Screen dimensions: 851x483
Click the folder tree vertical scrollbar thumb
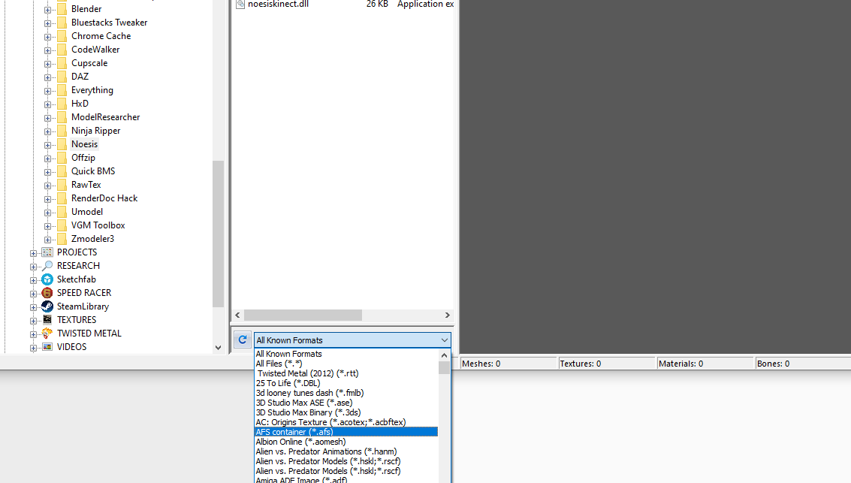tap(218, 234)
